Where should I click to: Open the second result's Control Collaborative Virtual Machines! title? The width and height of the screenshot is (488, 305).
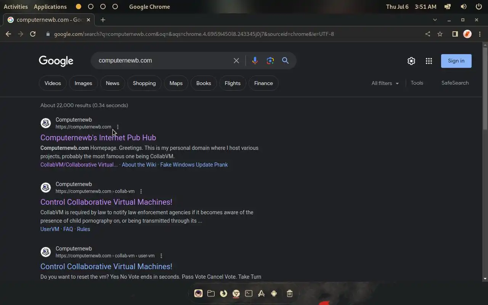[x=106, y=202]
